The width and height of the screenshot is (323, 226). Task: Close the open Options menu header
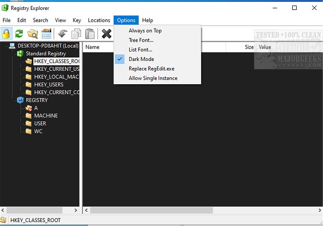(126, 20)
